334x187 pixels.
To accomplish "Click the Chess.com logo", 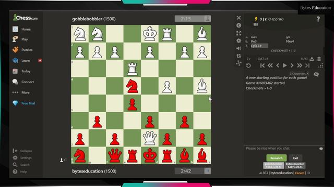I will pyautogui.click(x=25, y=18).
